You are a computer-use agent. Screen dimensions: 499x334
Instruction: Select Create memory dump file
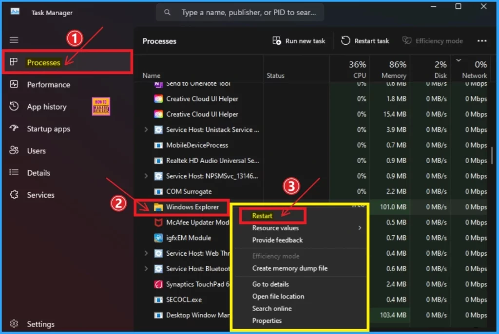coord(289,268)
